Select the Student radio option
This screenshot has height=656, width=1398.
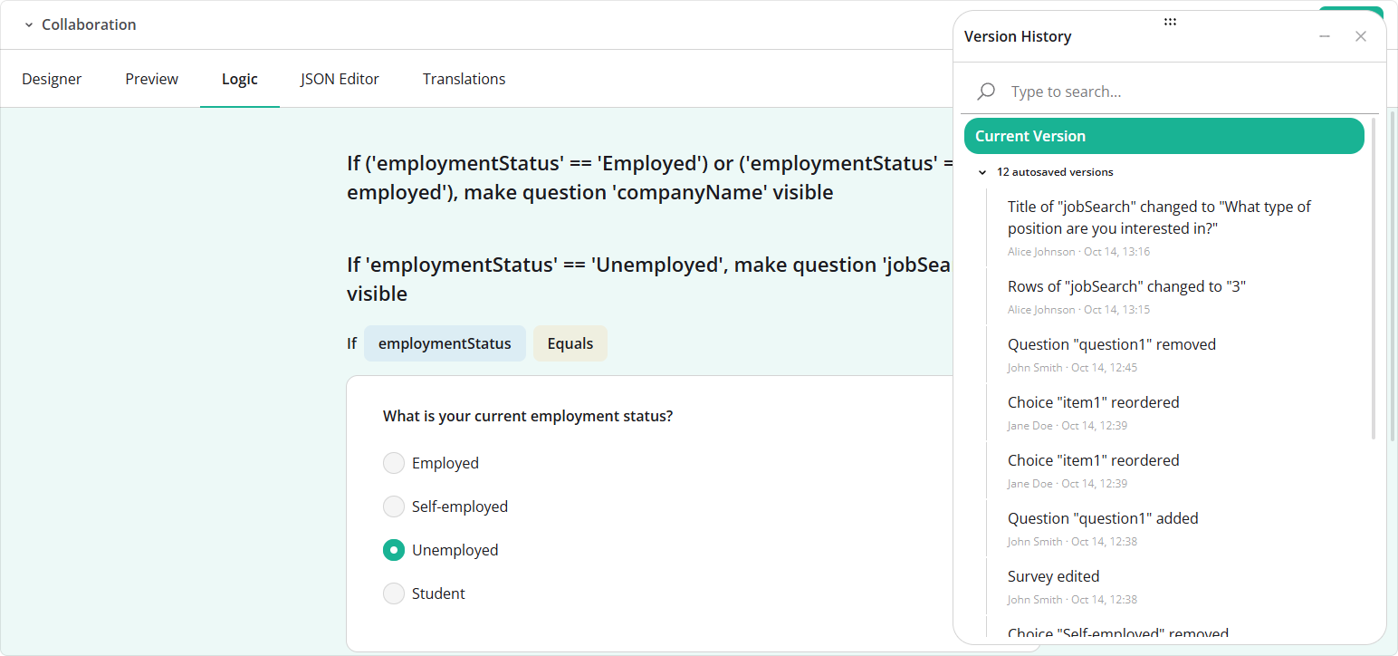[x=393, y=593]
